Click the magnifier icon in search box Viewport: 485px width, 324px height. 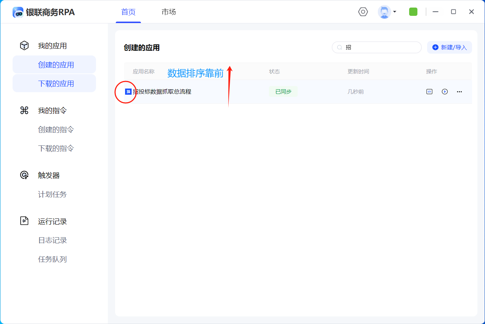[x=339, y=48]
